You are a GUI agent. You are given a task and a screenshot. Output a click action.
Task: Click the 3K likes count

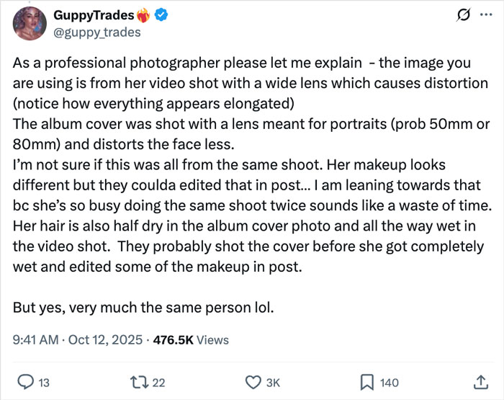pyautogui.click(x=273, y=383)
